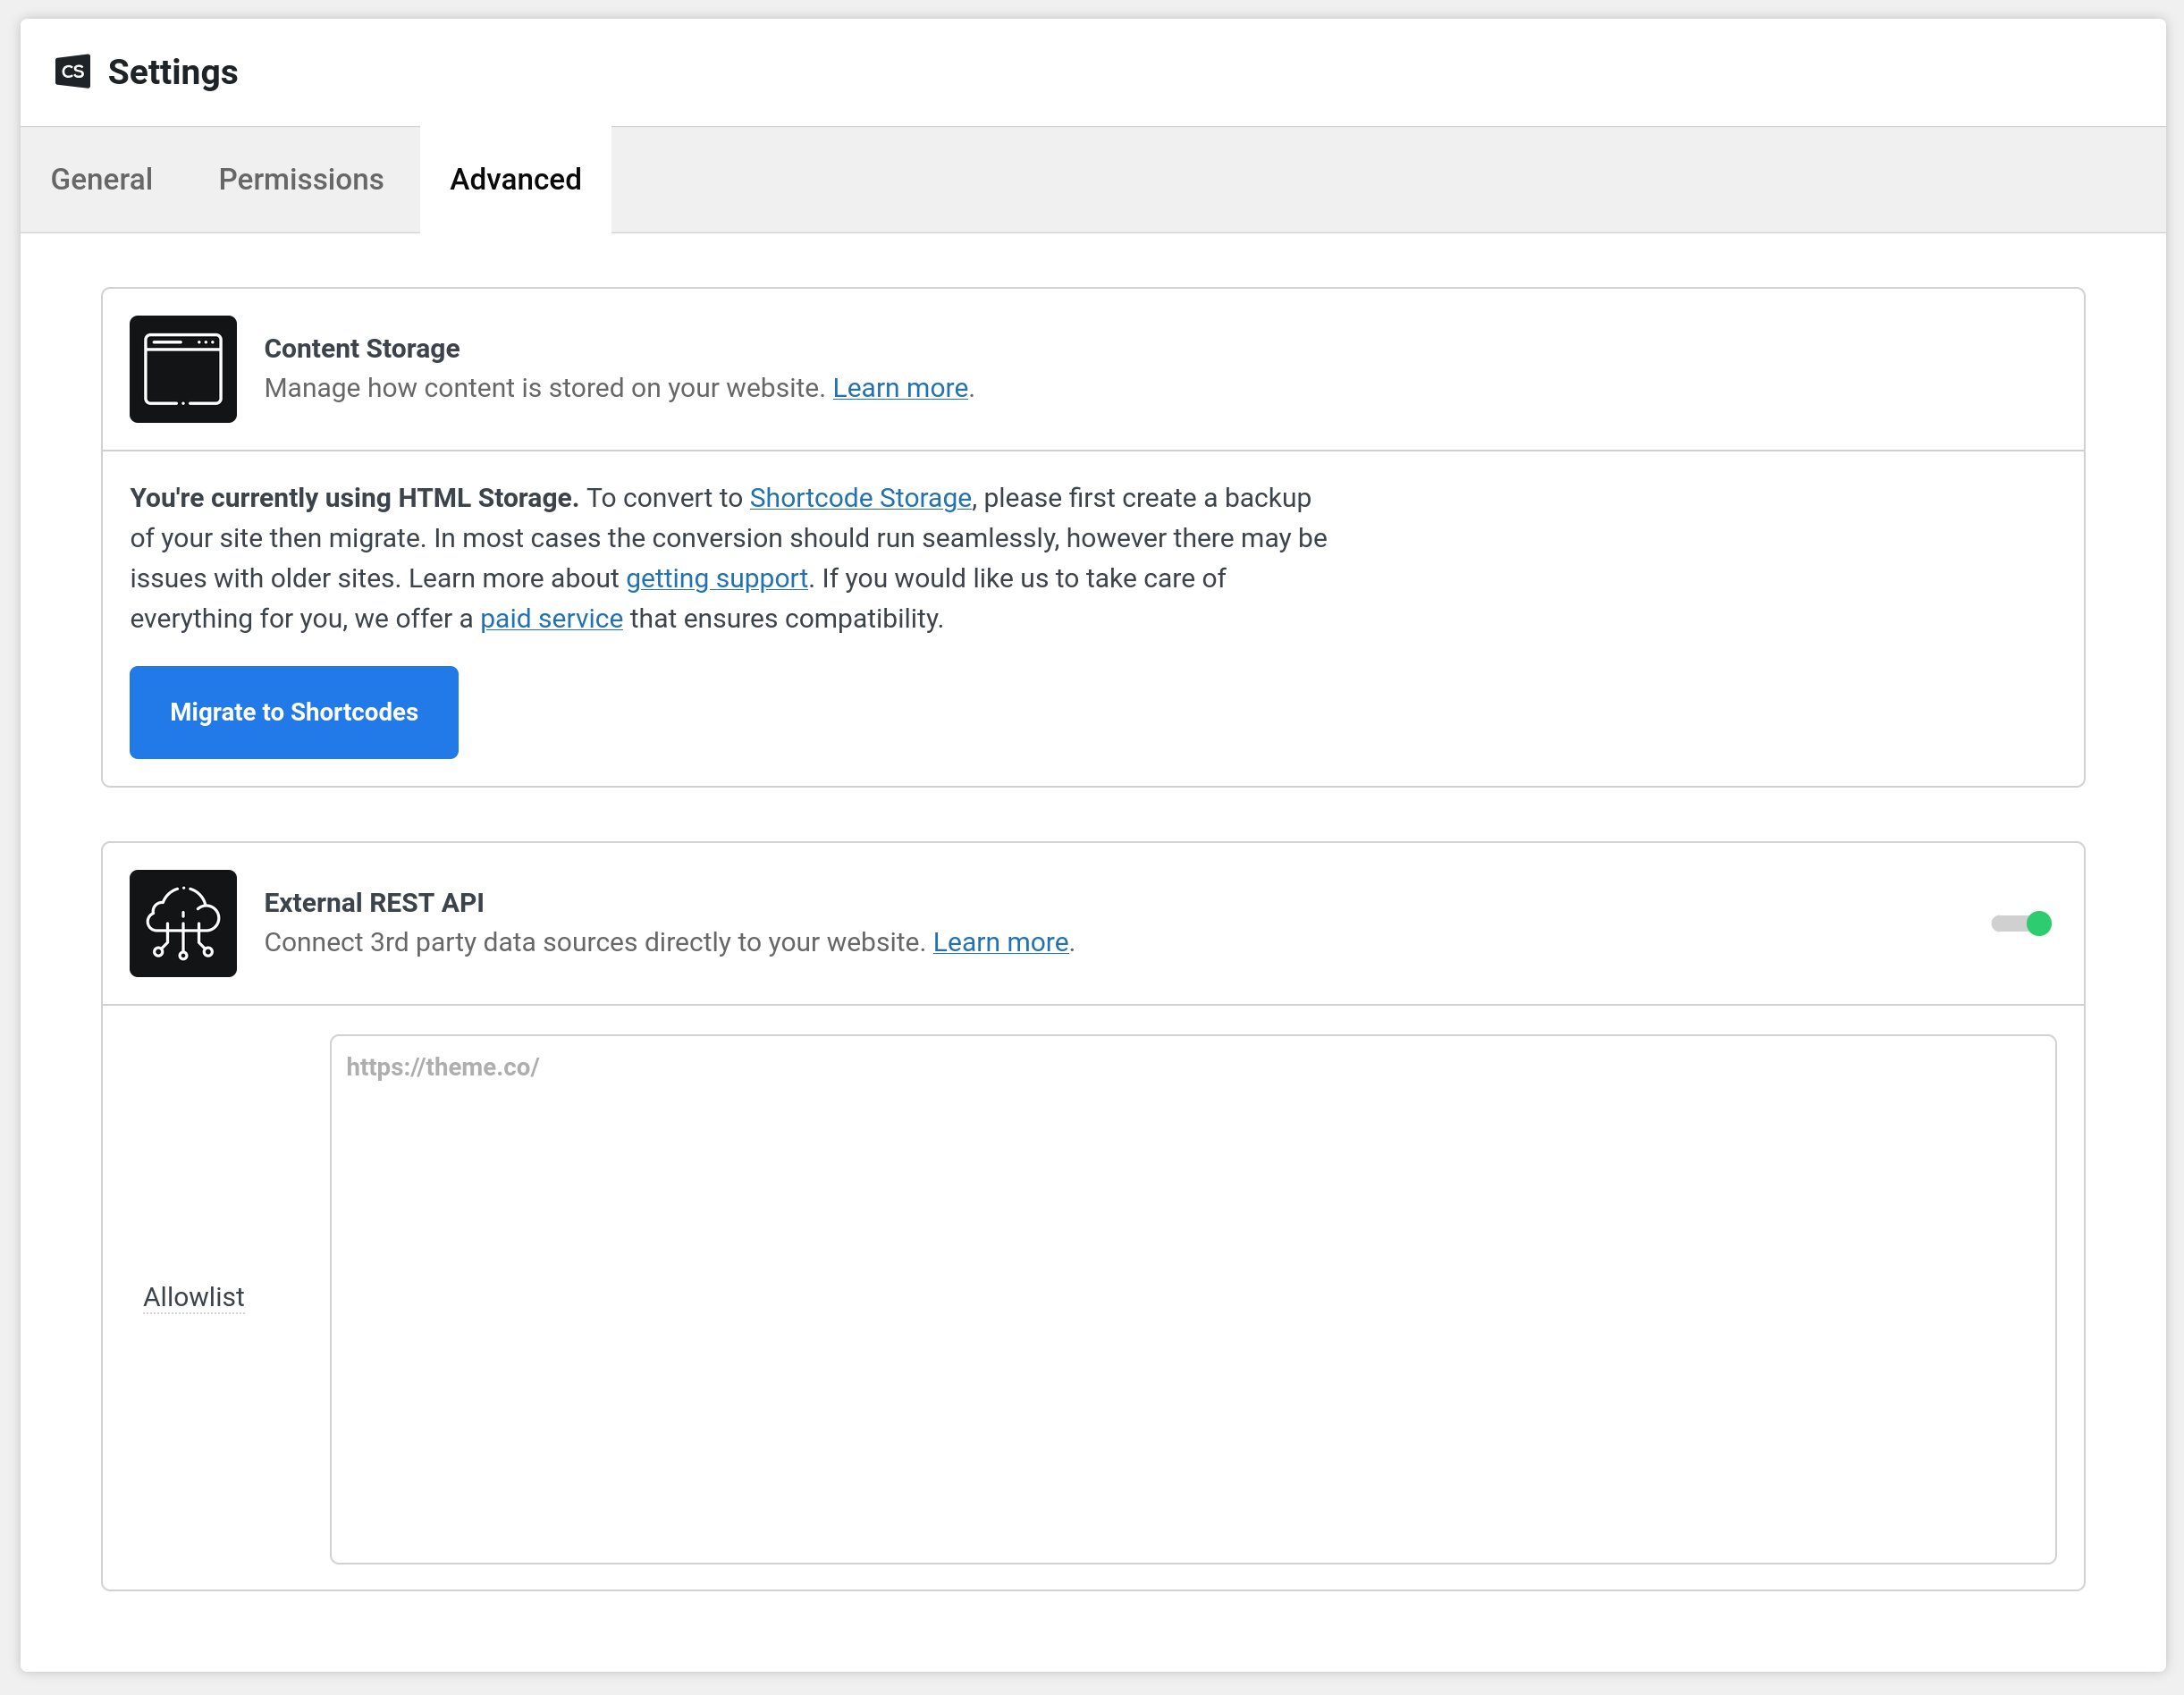
Task: Open the Shortcode Storage link
Action: pyautogui.click(x=860, y=497)
